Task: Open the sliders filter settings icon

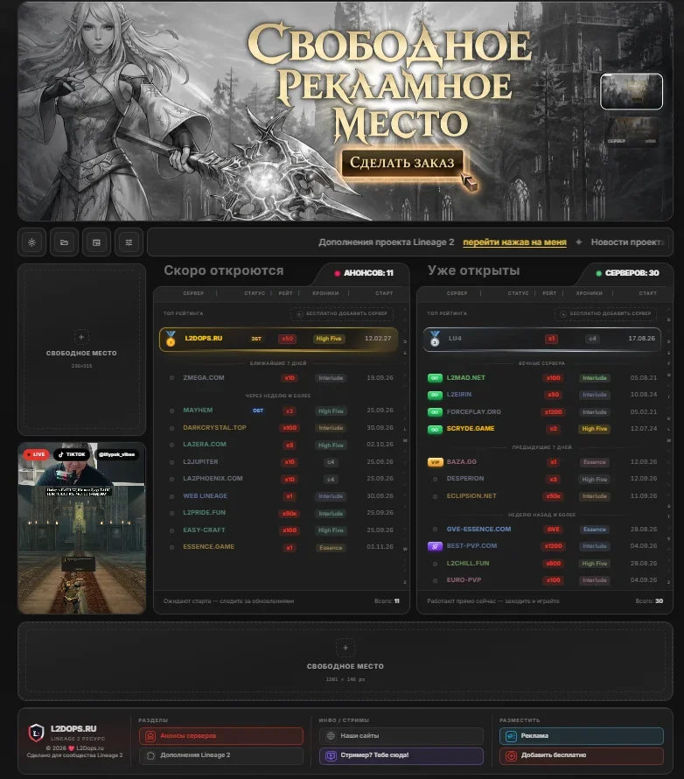Action: tap(129, 242)
